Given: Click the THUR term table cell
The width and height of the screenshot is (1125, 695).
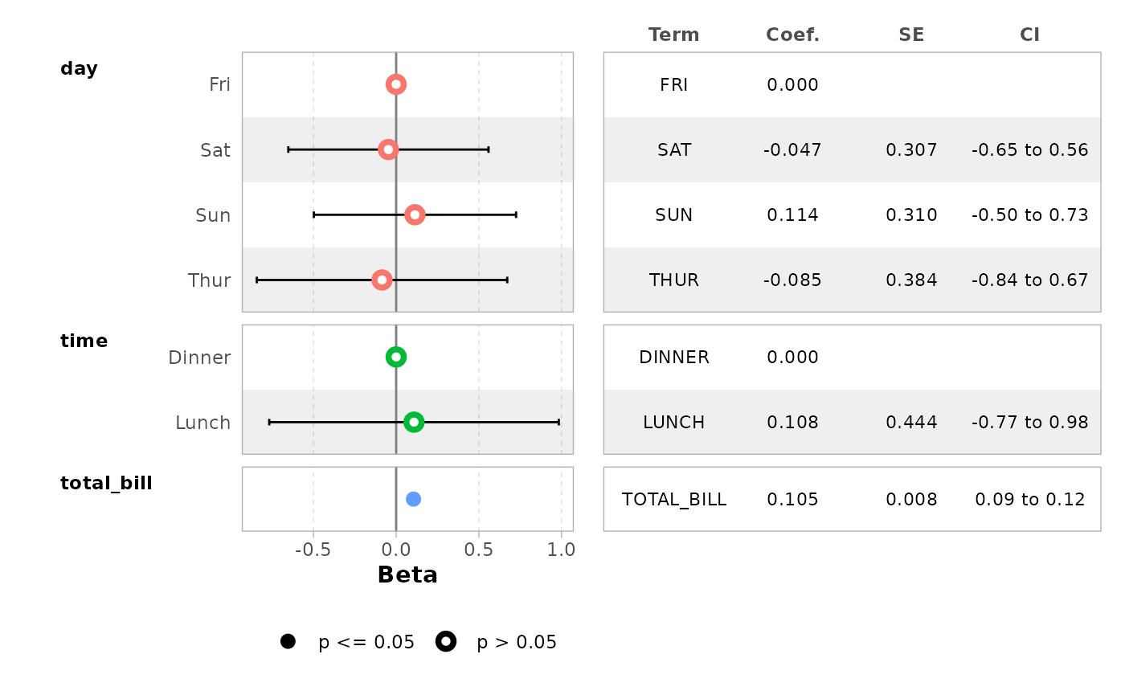Looking at the screenshot, I should coord(673,280).
